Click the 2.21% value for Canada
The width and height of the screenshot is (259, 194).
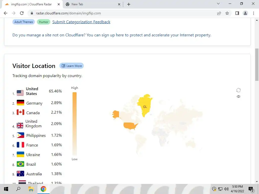pos(56,112)
